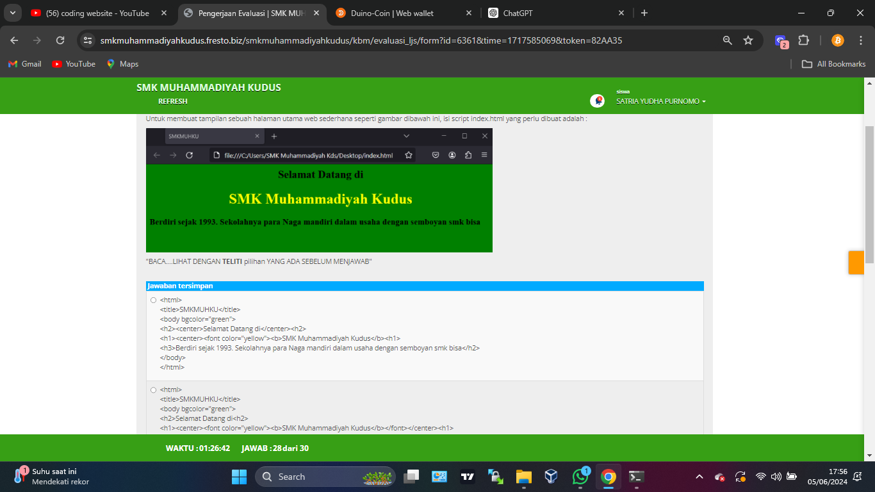Click the REFRESH link in header
The image size is (875, 492).
173,101
